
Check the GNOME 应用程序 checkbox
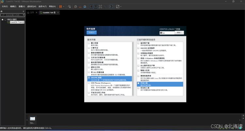(138, 48)
